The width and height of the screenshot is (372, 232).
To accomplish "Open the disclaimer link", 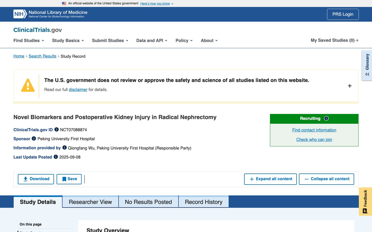I will point(78,89).
